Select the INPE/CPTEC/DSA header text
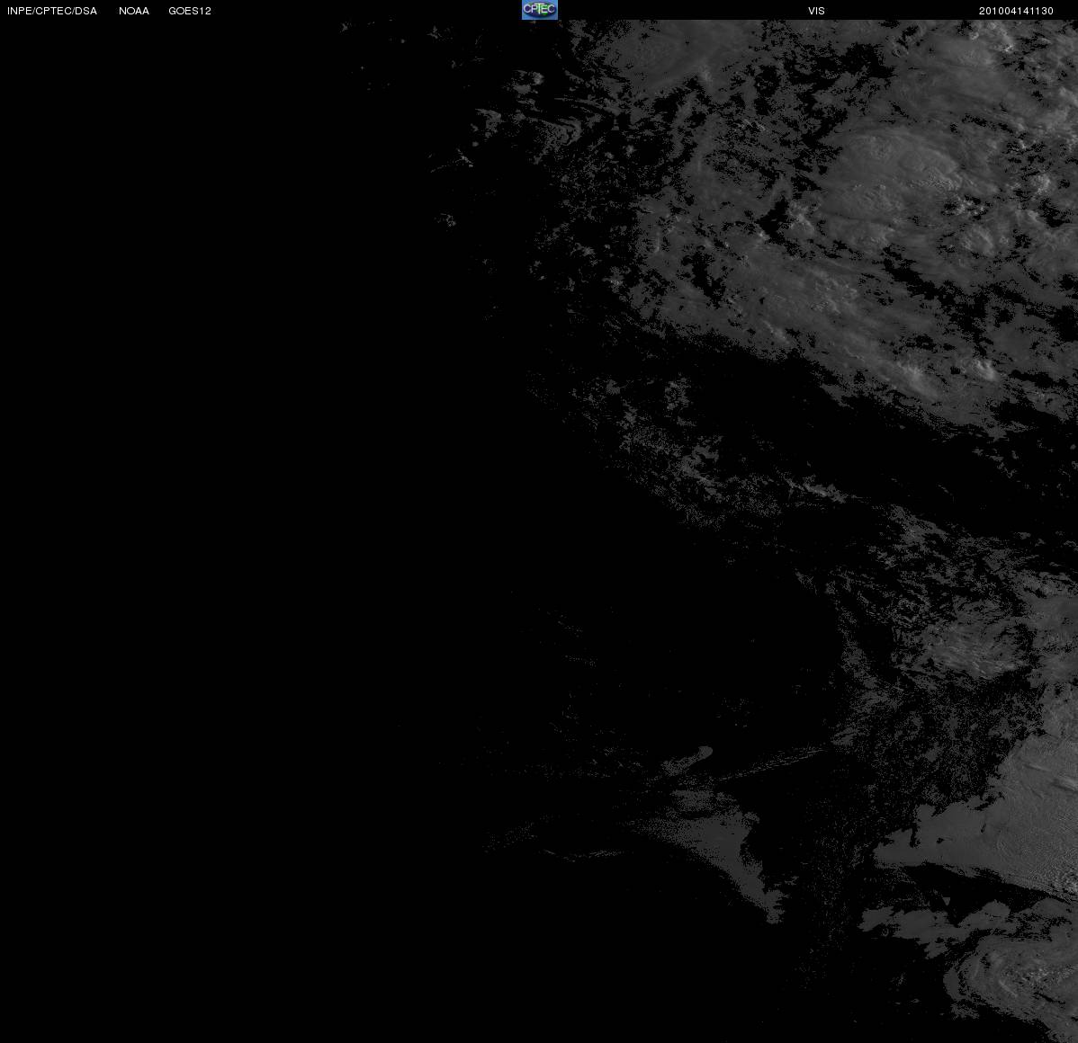 pyautogui.click(x=52, y=11)
